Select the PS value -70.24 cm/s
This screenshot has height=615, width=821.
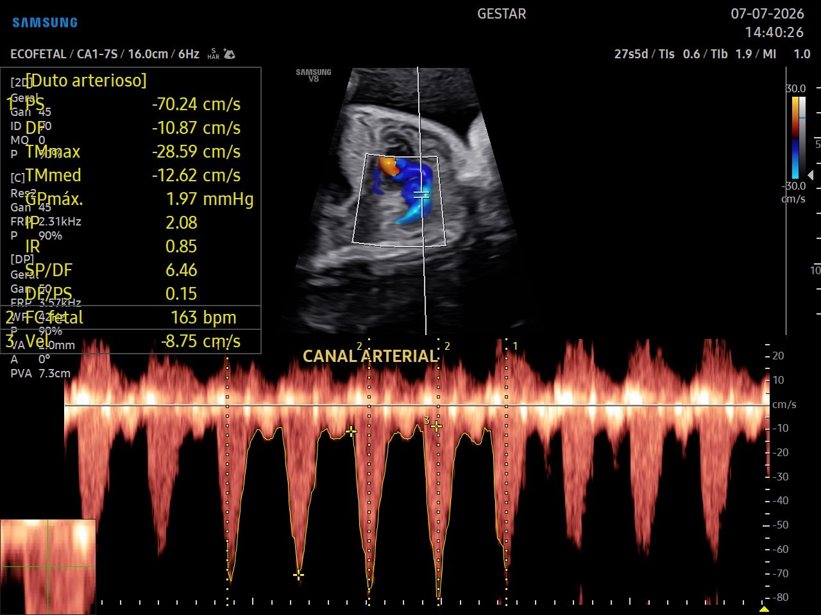pos(196,104)
